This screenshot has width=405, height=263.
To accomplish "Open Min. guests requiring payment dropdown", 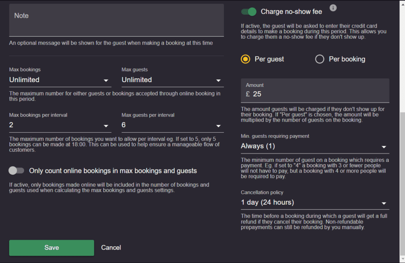I will 315,146.
